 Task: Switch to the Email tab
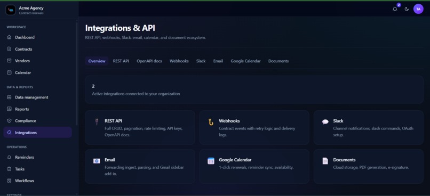(218, 61)
